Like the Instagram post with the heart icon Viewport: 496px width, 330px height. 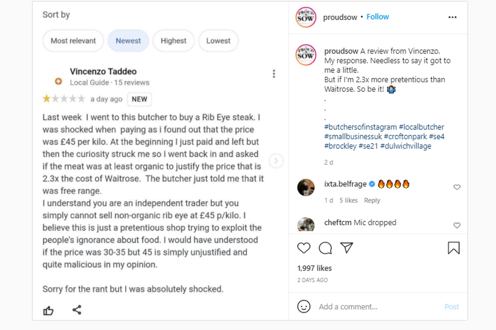tap(304, 248)
